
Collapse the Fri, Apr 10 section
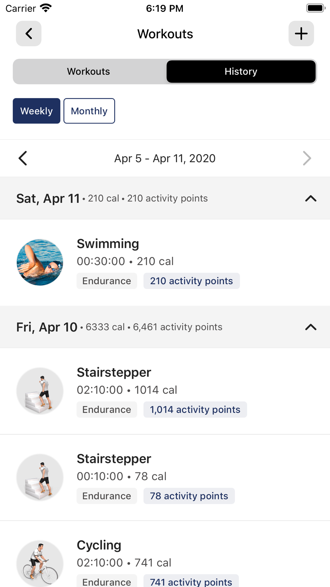pyautogui.click(x=311, y=327)
